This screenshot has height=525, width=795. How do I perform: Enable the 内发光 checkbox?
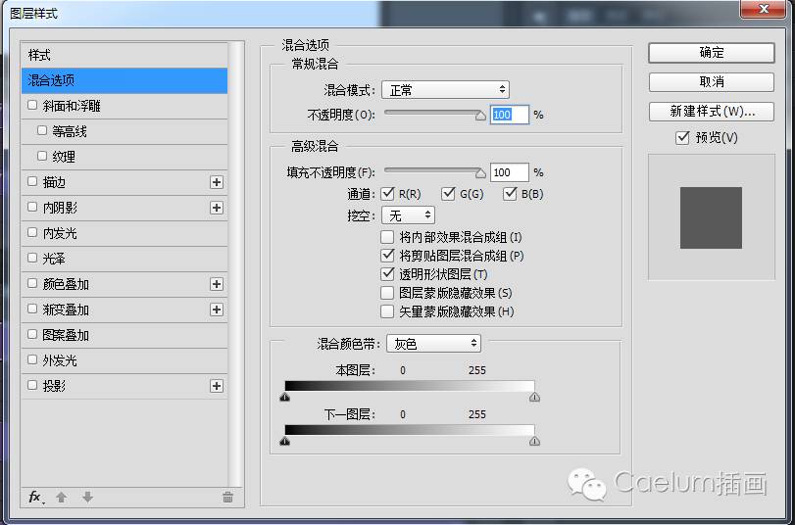32,232
